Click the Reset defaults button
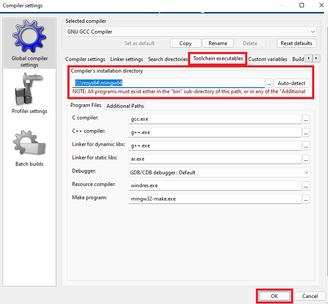The width and height of the screenshot is (328, 304). [296, 43]
